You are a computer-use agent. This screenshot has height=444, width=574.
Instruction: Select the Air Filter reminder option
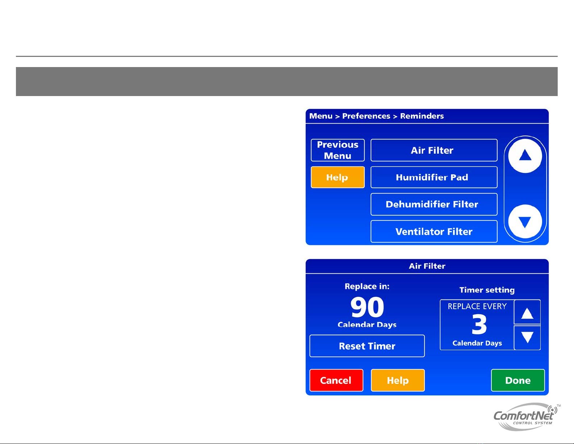point(433,150)
